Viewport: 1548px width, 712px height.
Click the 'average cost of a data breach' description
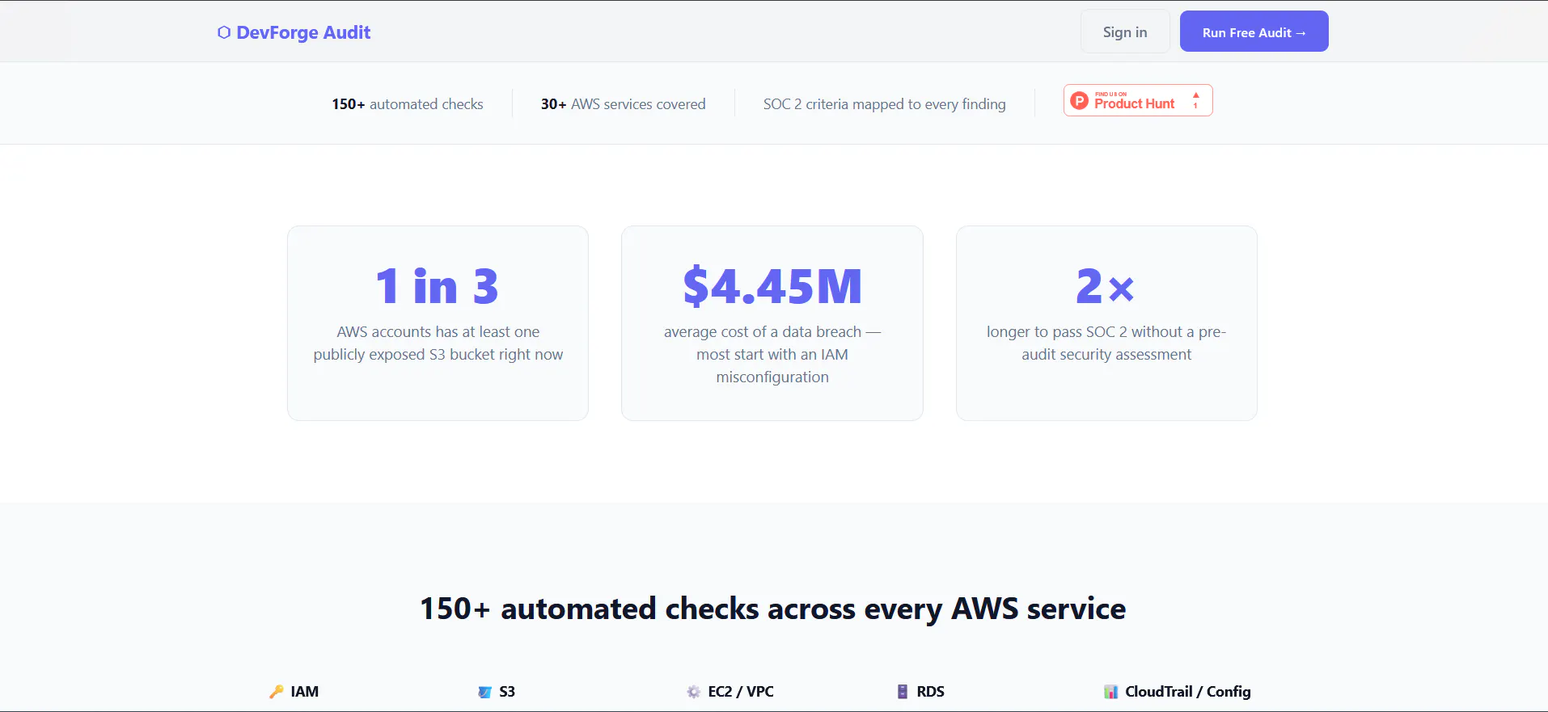[x=772, y=355]
